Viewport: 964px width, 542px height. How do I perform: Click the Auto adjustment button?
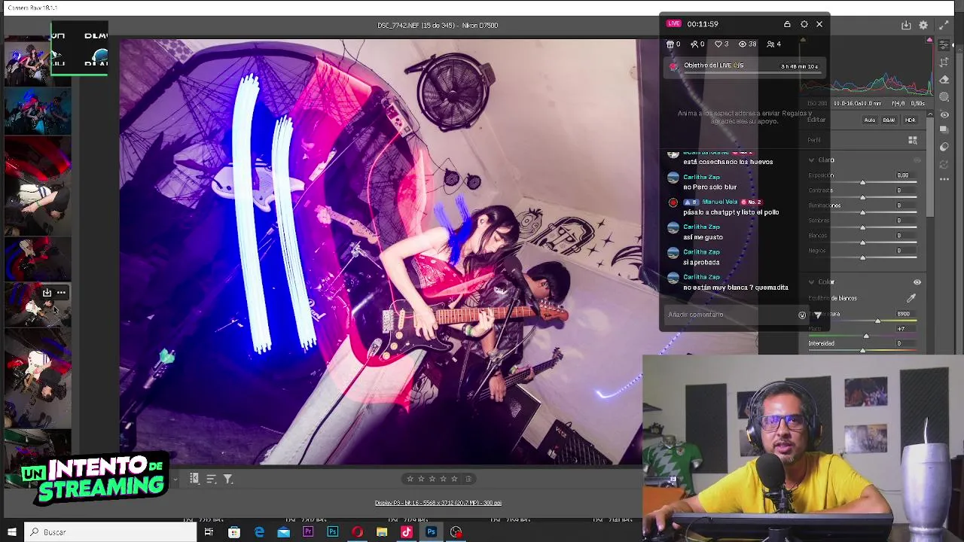869,120
